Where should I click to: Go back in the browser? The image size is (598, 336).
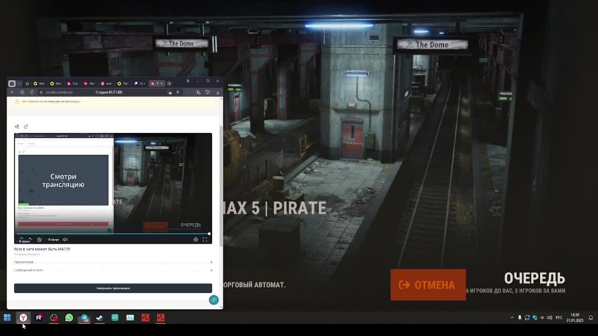13,92
